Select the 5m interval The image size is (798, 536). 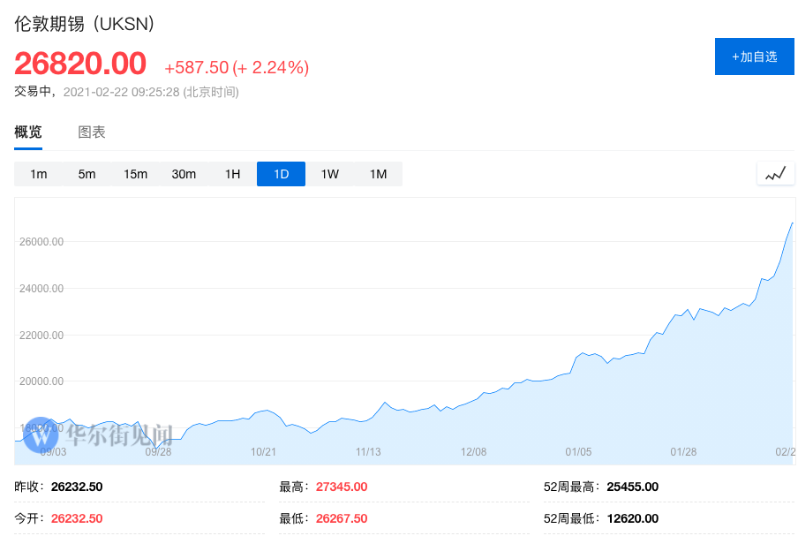click(87, 174)
